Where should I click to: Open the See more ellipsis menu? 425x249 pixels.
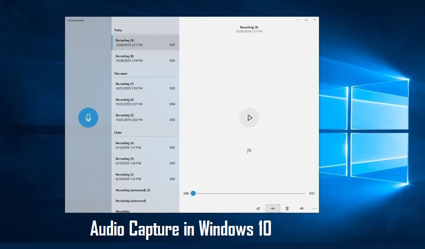pyautogui.click(x=314, y=209)
